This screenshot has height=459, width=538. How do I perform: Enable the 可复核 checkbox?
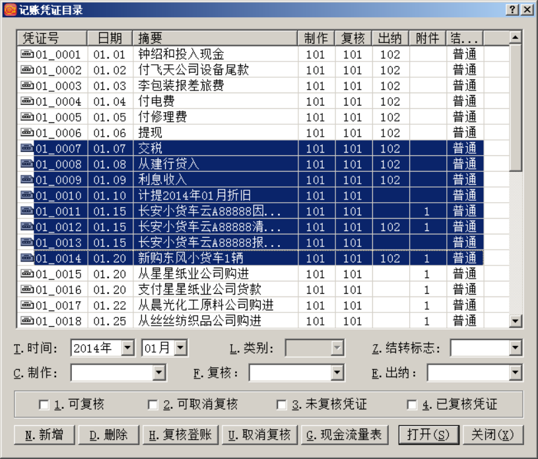tap(44, 405)
